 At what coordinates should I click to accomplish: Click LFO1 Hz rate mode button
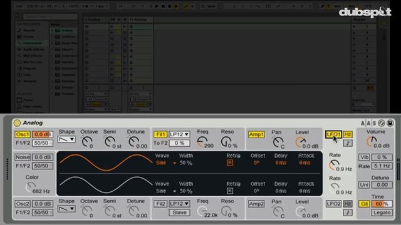pyautogui.click(x=348, y=134)
